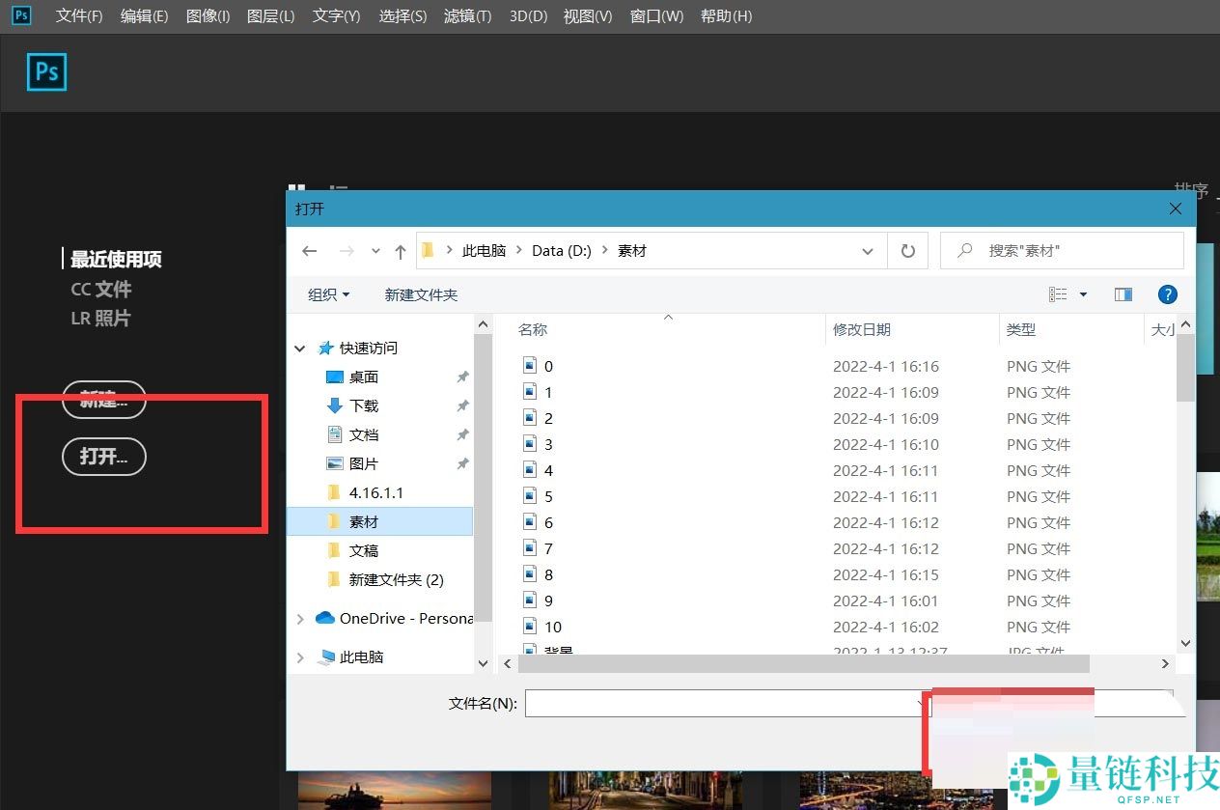Click the search magnifier for 搜索素材
Viewport: 1220px width, 810px height.
(963, 250)
